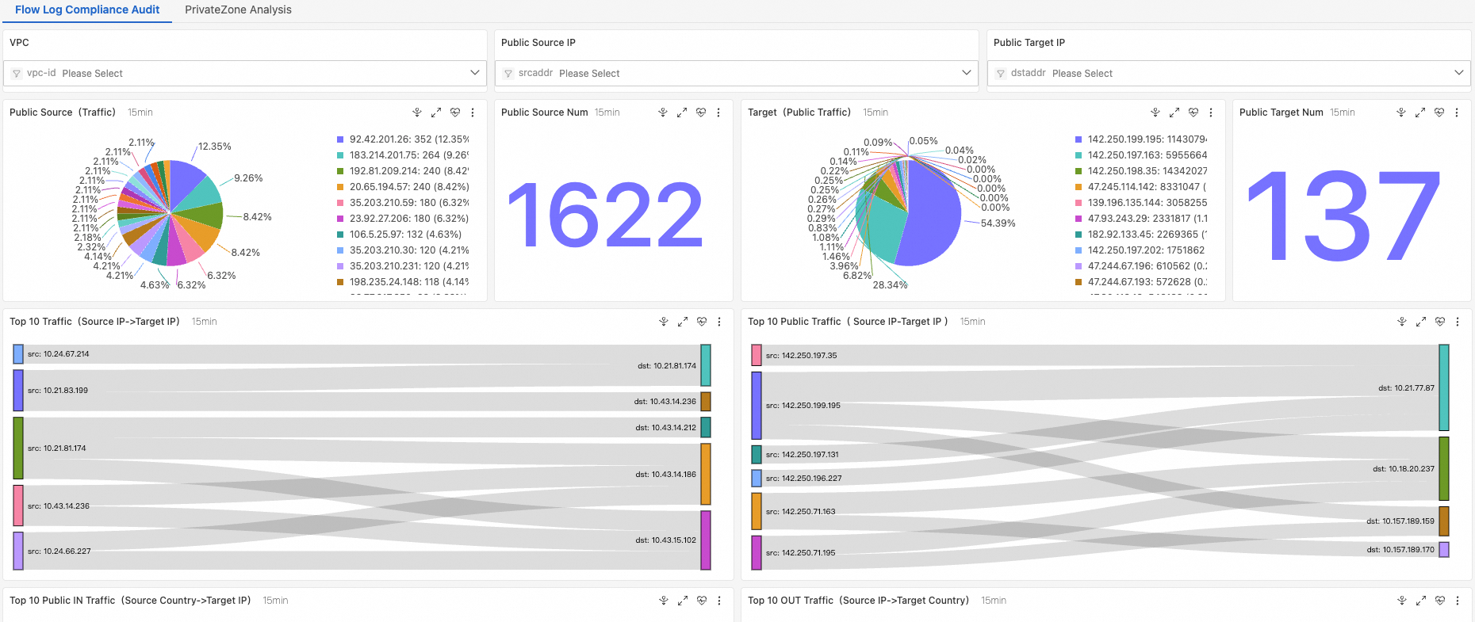Click the 1622 Public Source Num value
This screenshot has width=1475, height=622.
tap(605, 215)
